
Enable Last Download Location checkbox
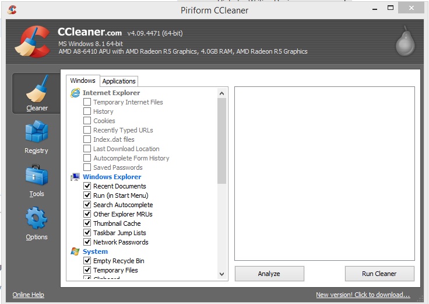click(87, 148)
